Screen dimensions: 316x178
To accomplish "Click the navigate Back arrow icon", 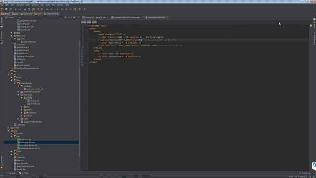I will pyautogui.click(x=47, y=9).
